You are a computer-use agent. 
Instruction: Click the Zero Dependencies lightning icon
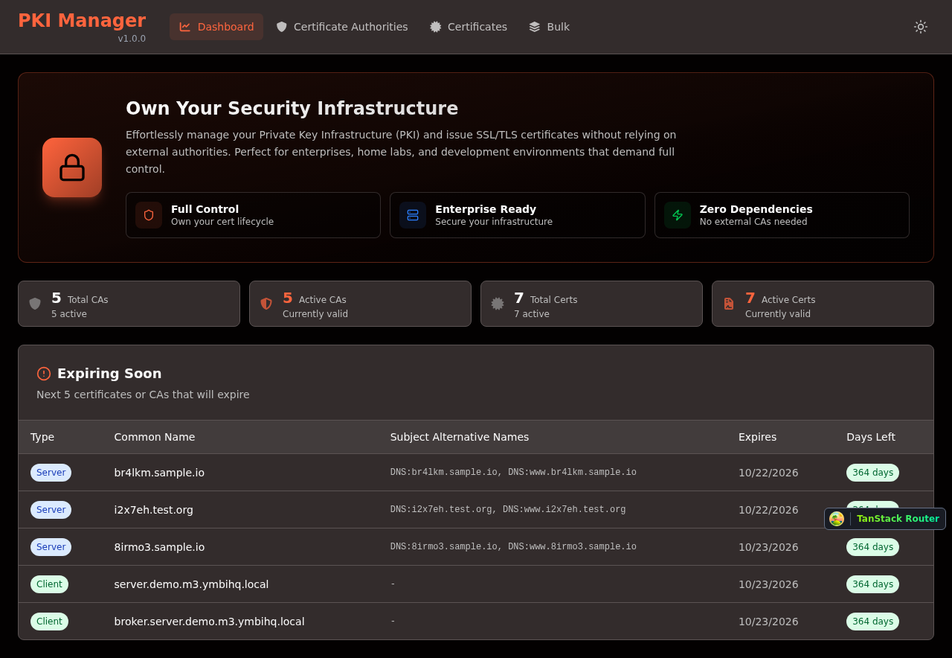tap(678, 215)
